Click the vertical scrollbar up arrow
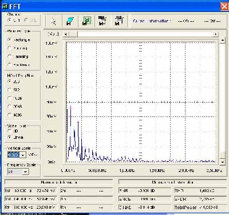This screenshot has width=229, height=215. (222, 40)
